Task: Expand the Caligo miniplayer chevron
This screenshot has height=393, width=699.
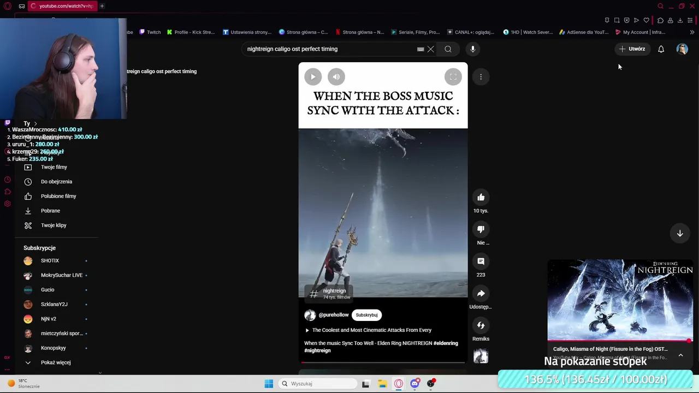Action: click(680, 355)
